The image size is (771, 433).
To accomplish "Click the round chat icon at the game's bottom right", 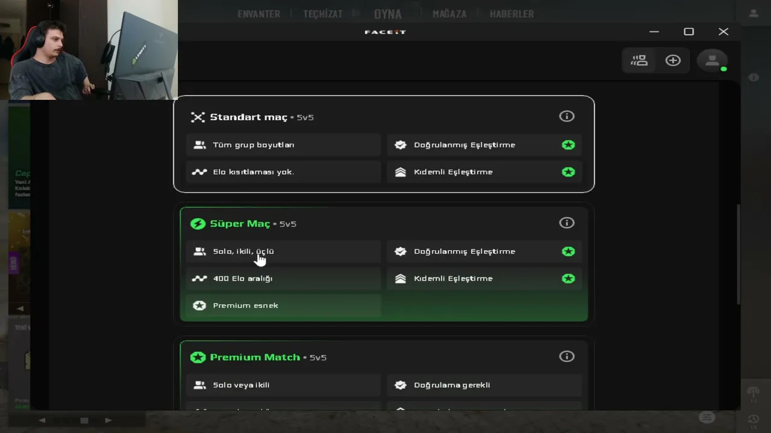I will tap(707, 417).
